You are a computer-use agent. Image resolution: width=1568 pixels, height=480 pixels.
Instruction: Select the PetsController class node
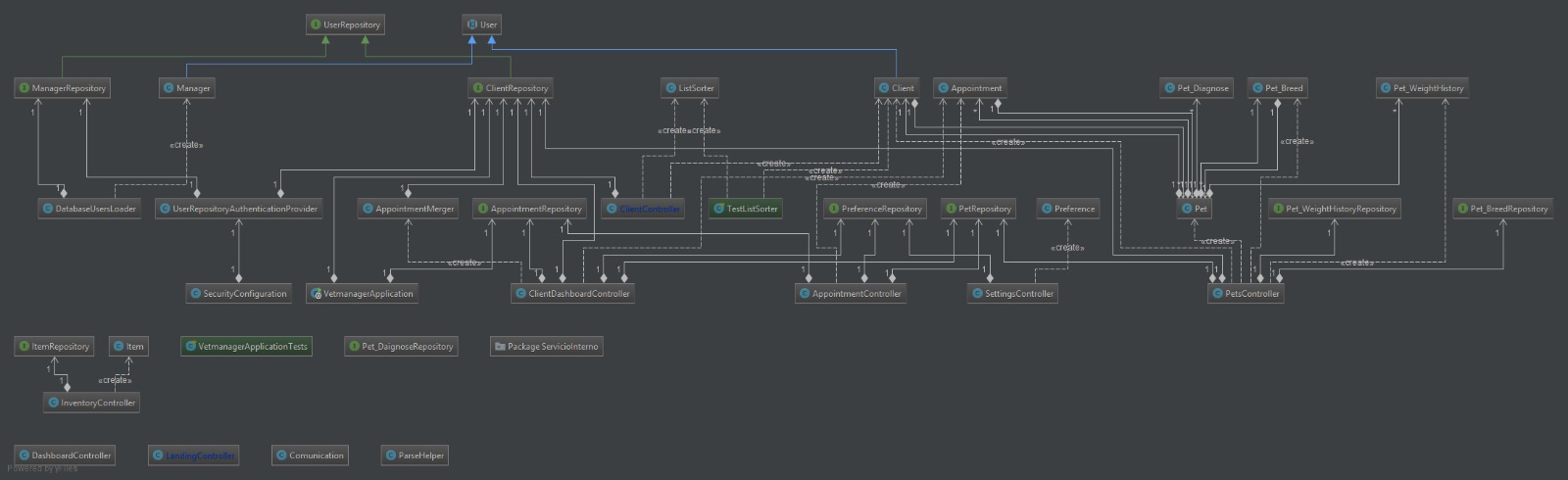(x=1246, y=294)
